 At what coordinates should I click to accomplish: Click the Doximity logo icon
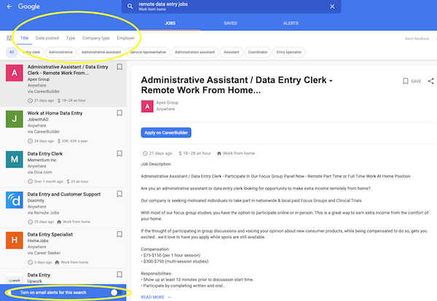coord(15,200)
